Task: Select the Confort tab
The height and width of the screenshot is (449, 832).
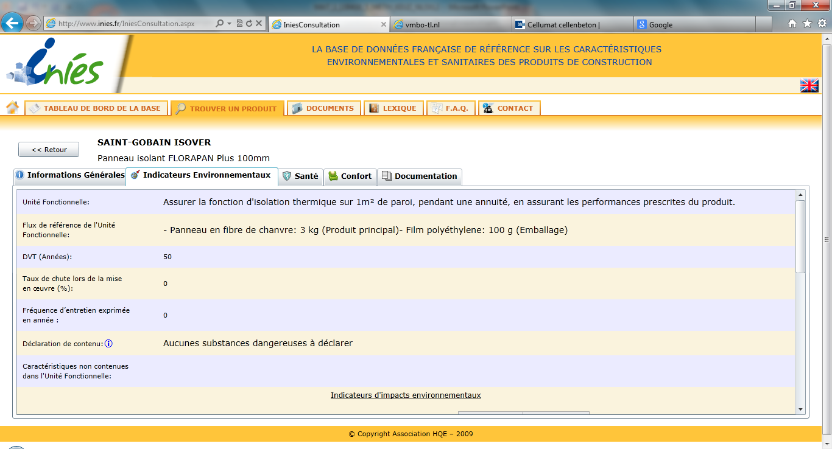Action: point(350,176)
